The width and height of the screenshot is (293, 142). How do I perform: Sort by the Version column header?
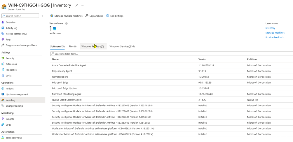202,59
